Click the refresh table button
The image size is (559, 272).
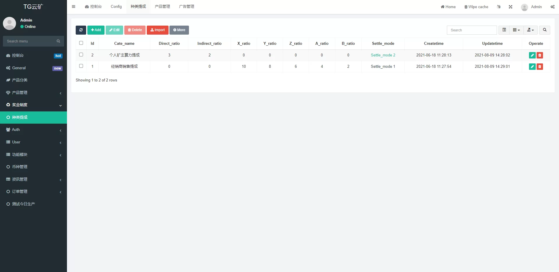tap(81, 30)
